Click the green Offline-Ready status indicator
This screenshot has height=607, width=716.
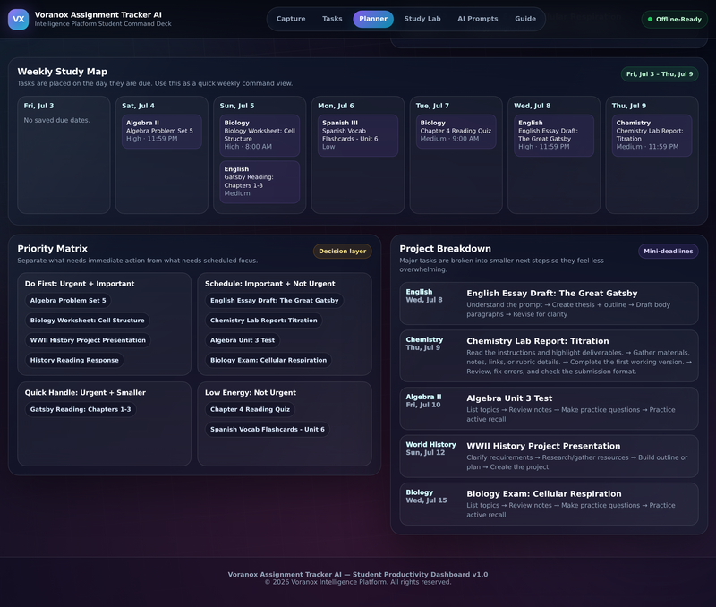(x=675, y=19)
